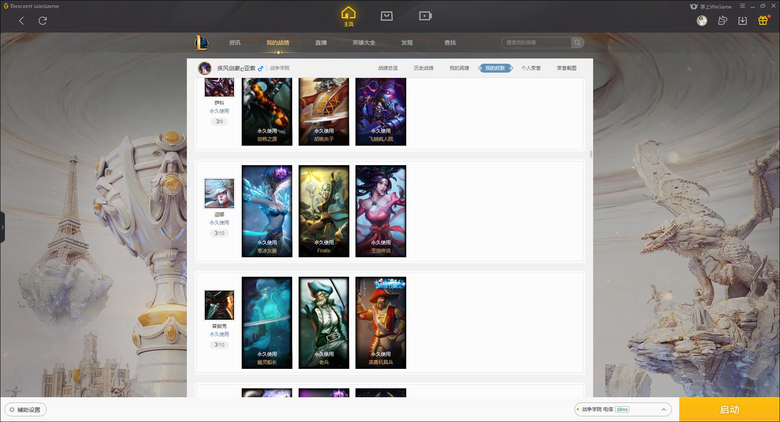Open the friends/share arrow icon beside avatar
Screen dimensions: 780x422
click(x=722, y=20)
